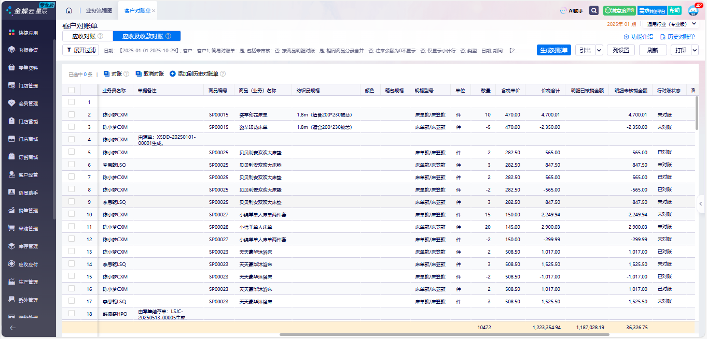707x339 pixels.
Task: Expand the 打印 print dropdown arrow
Action: click(x=695, y=50)
